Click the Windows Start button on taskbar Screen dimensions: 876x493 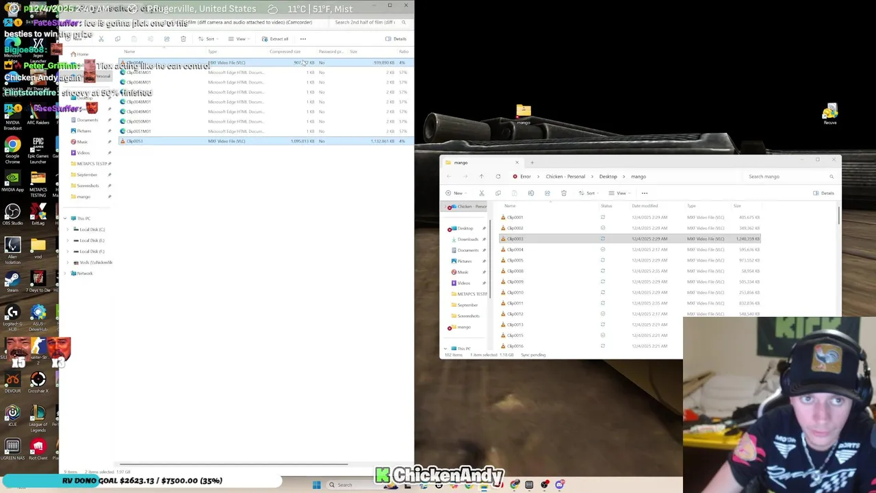pyautogui.click(x=316, y=485)
